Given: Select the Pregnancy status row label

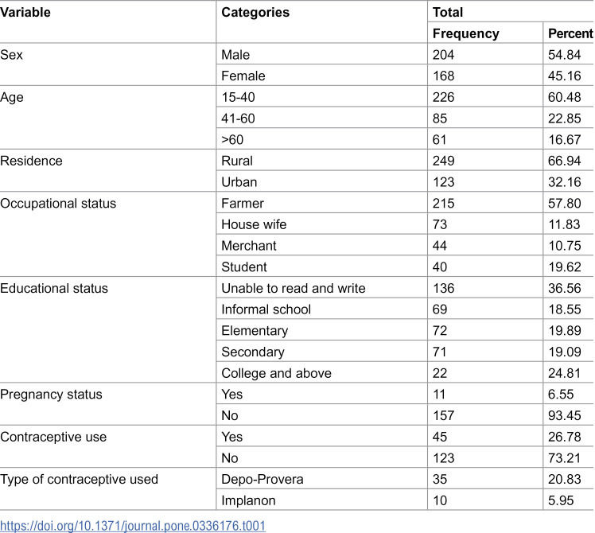Looking at the screenshot, I should point(51,395).
